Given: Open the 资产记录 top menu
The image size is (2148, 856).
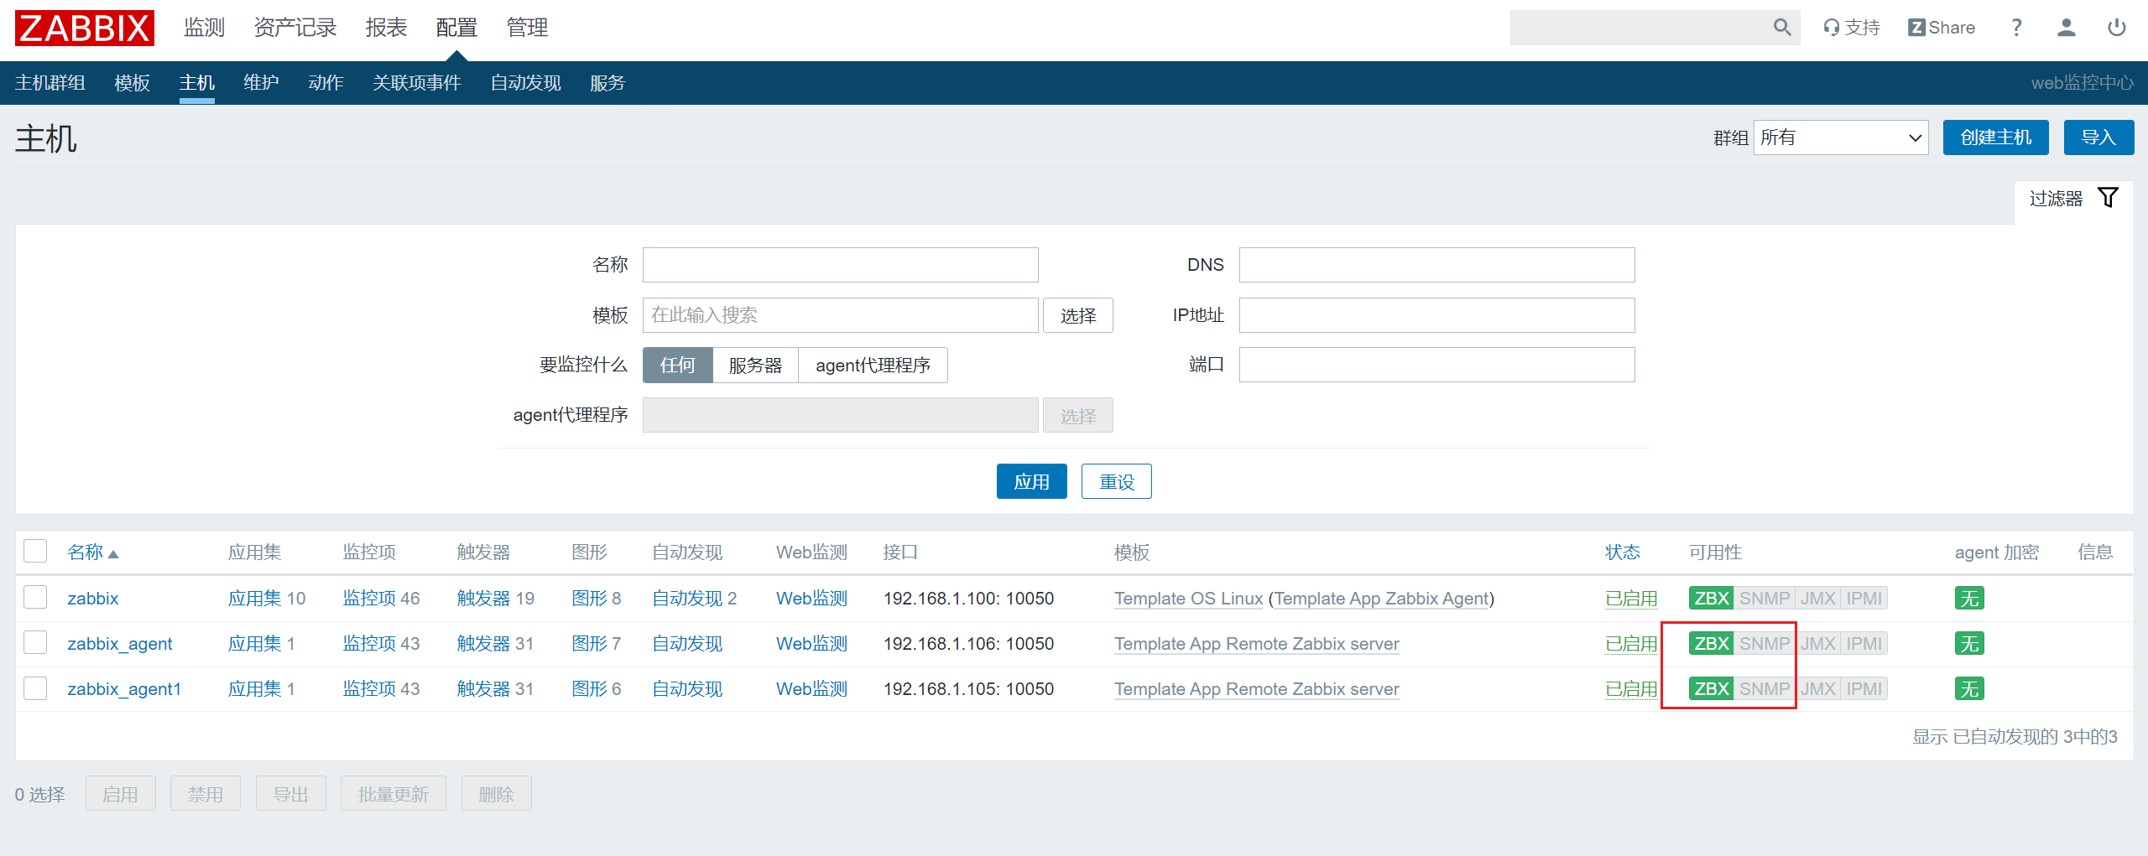Looking at the screenshot, I should pos(295,28).
